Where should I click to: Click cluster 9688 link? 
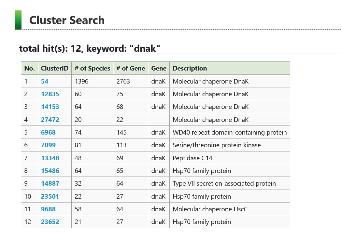[48, 209]
